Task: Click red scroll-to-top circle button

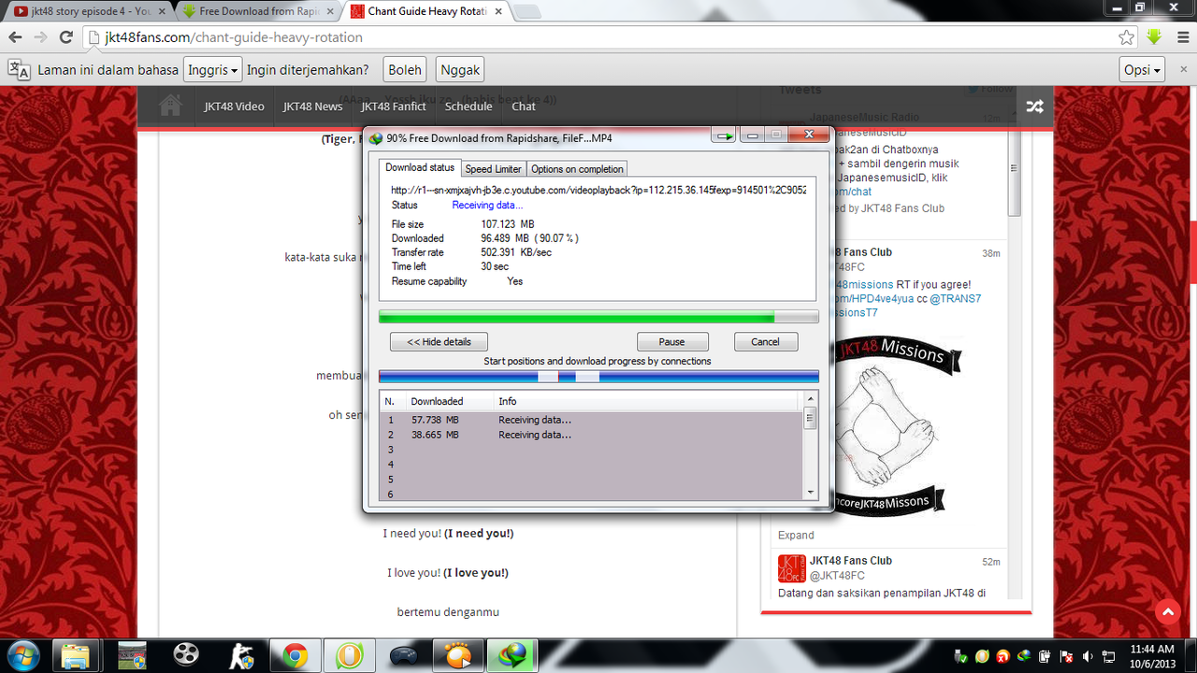Action: tap(1167, 612)
